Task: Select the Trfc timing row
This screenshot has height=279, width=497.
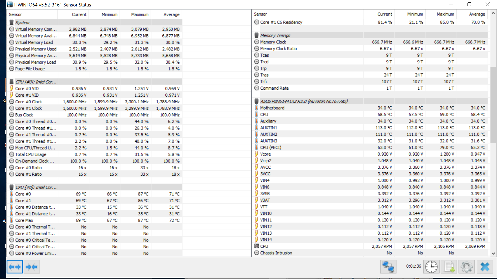Action: (370, 81)
